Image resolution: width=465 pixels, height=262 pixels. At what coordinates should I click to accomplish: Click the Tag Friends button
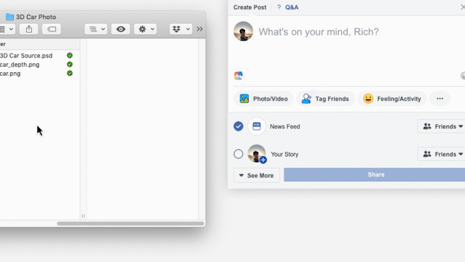(326, 99)
